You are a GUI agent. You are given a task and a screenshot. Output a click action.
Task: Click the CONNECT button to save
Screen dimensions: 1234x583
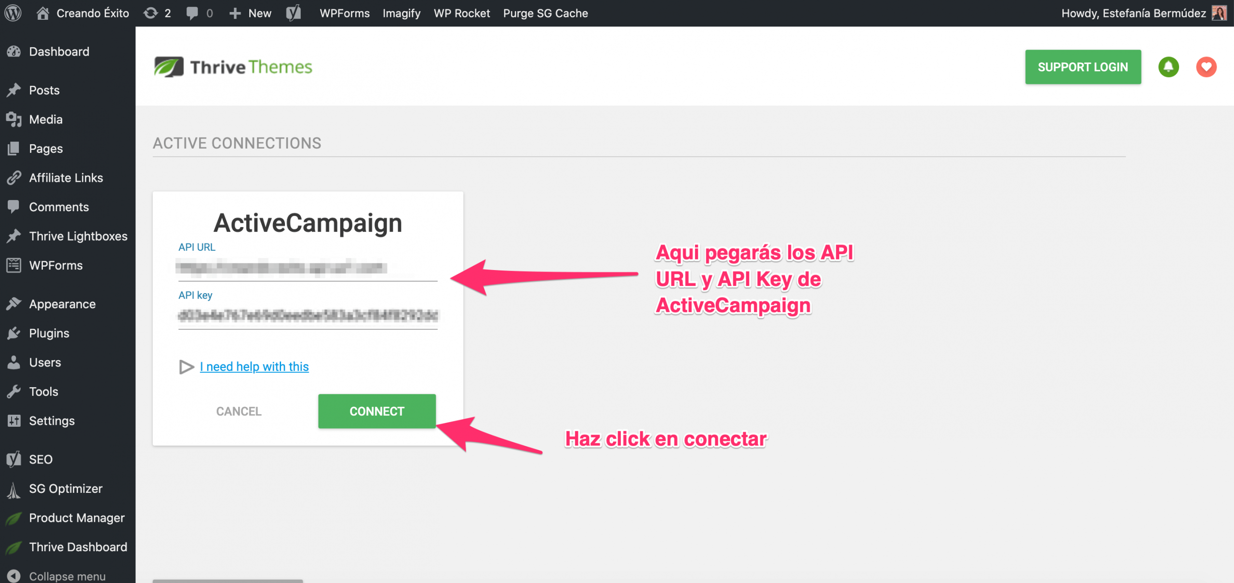click(377, 411)
